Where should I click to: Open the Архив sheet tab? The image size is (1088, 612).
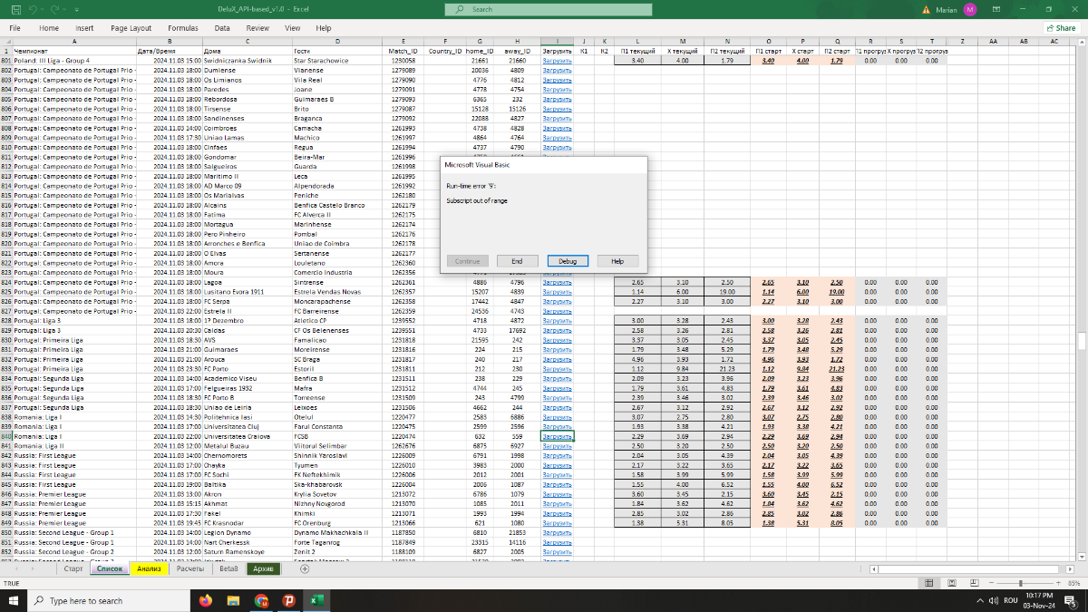click(x=263, y=568)
